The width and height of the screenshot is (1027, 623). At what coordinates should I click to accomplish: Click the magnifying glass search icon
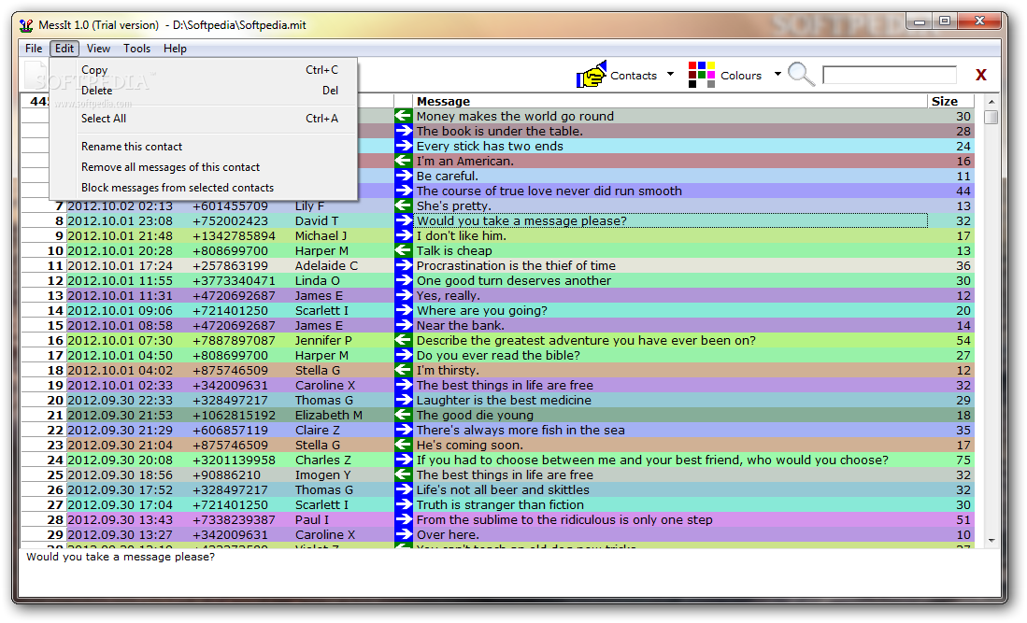(801, 75)
